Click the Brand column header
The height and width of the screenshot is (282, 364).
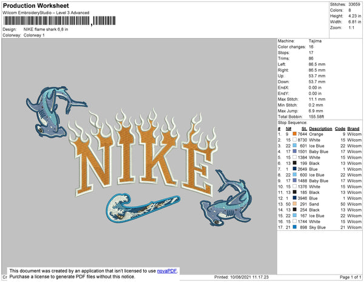click(x=353, y=129)
